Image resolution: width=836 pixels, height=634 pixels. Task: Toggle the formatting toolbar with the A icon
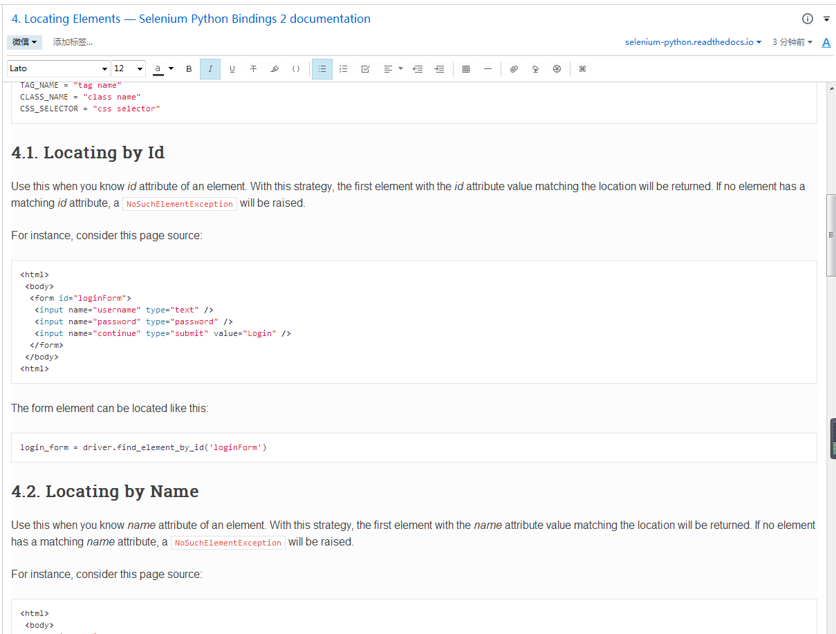tap(826, 42)
